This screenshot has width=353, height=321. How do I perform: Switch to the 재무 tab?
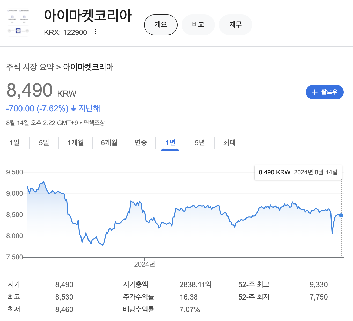[236, 25]
